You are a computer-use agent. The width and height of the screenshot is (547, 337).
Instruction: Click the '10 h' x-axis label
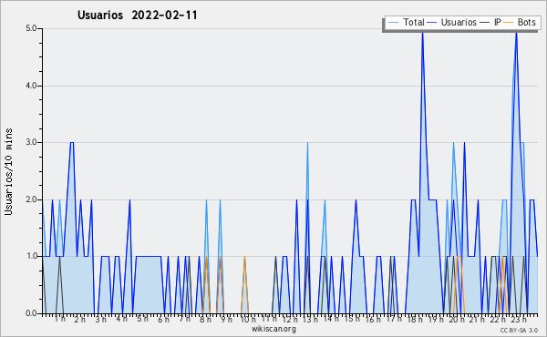(x=247, y=319)
